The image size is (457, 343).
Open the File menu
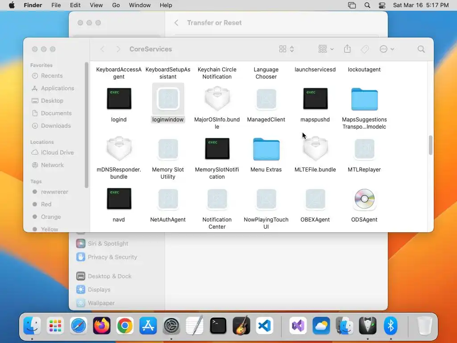click(x=56, y=5)
